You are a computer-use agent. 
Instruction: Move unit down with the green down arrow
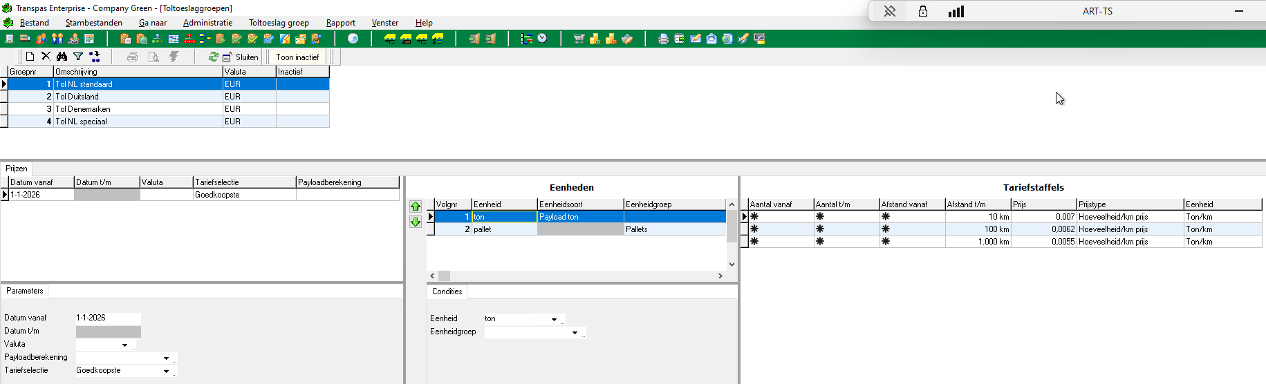click(416, 222)
